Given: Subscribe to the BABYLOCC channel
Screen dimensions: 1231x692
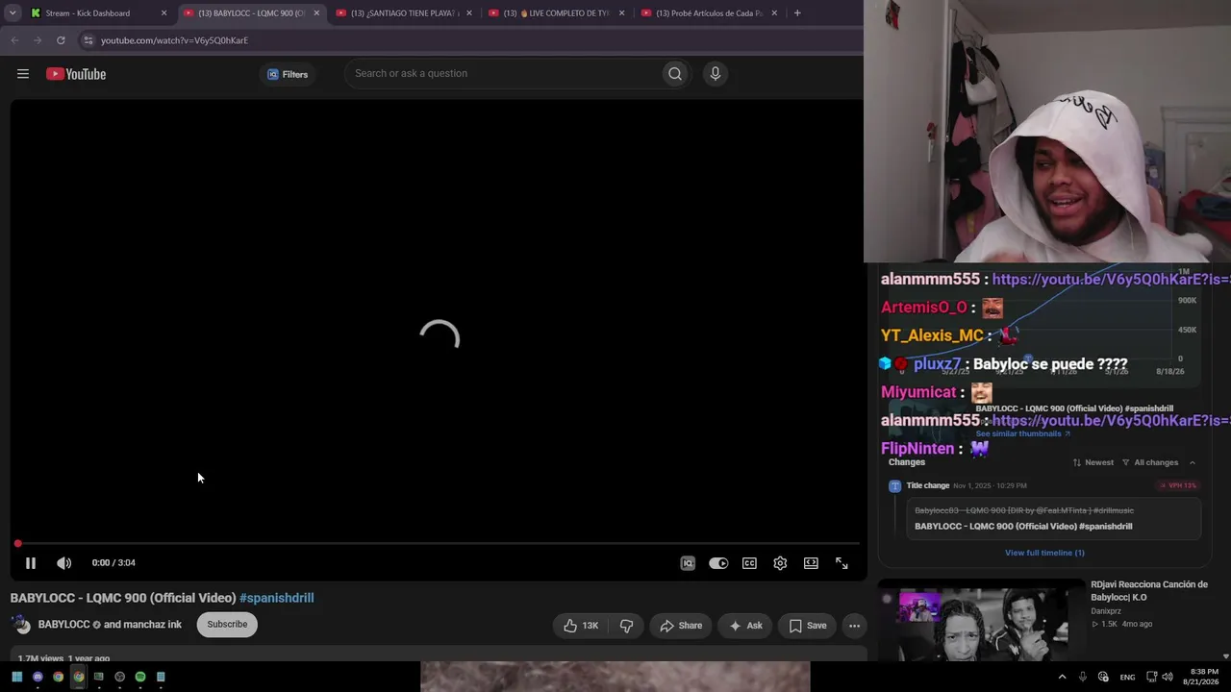Looking at the screenshot, I should coord(227,625).
